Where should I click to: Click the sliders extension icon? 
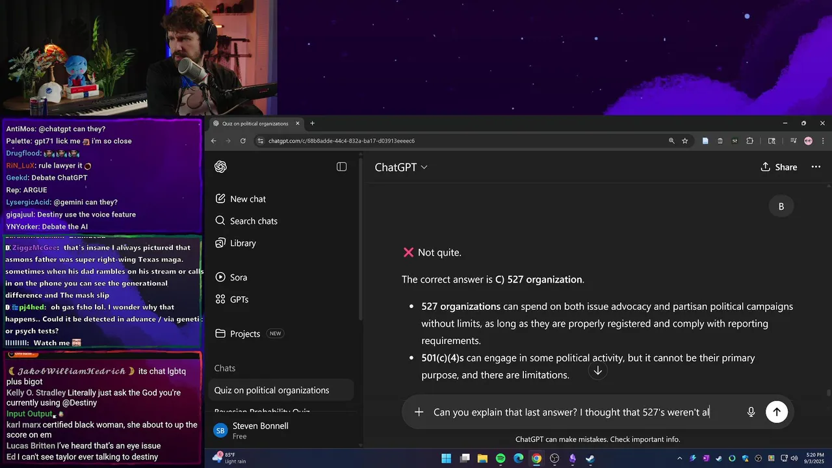(x=734, y=140)
